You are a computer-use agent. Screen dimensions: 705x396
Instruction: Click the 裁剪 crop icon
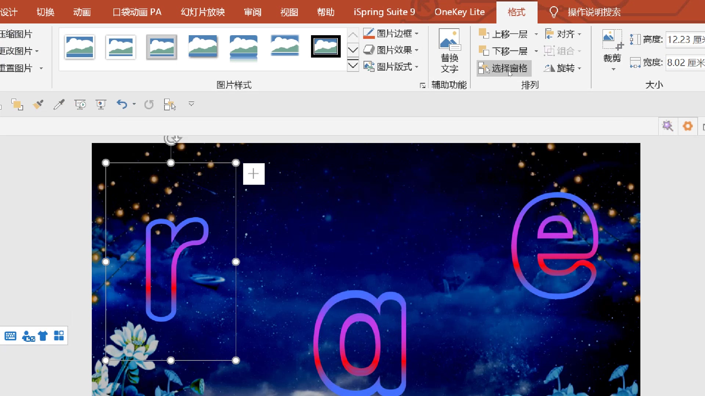tap(612, 40)
